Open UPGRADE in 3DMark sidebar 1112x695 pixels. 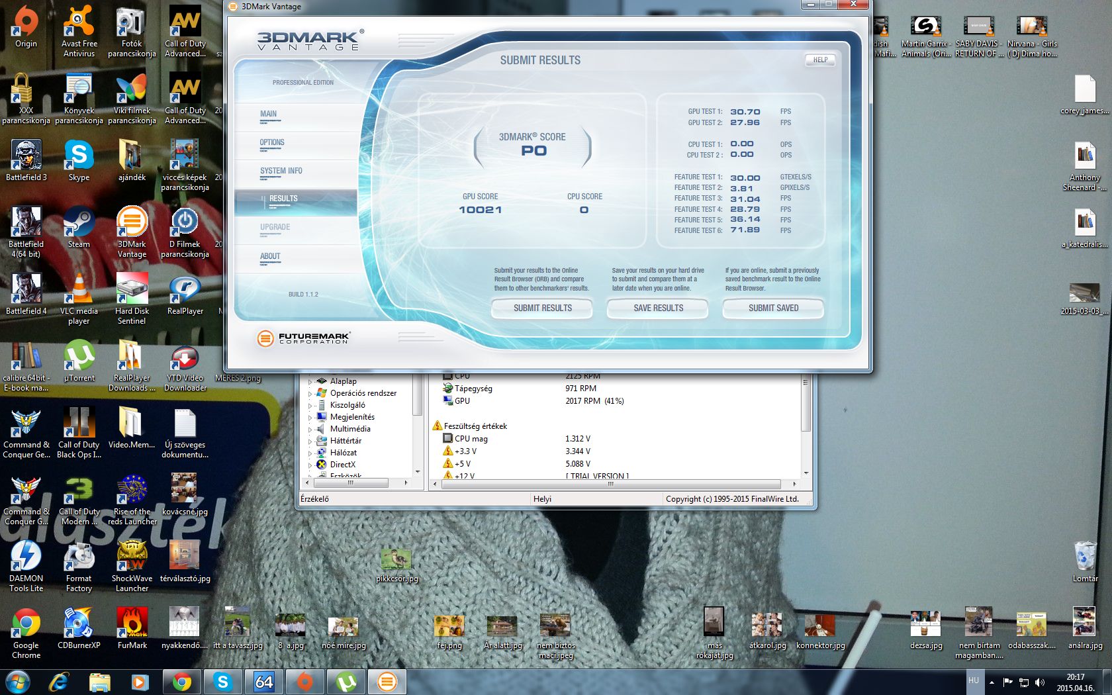[275, 227]
